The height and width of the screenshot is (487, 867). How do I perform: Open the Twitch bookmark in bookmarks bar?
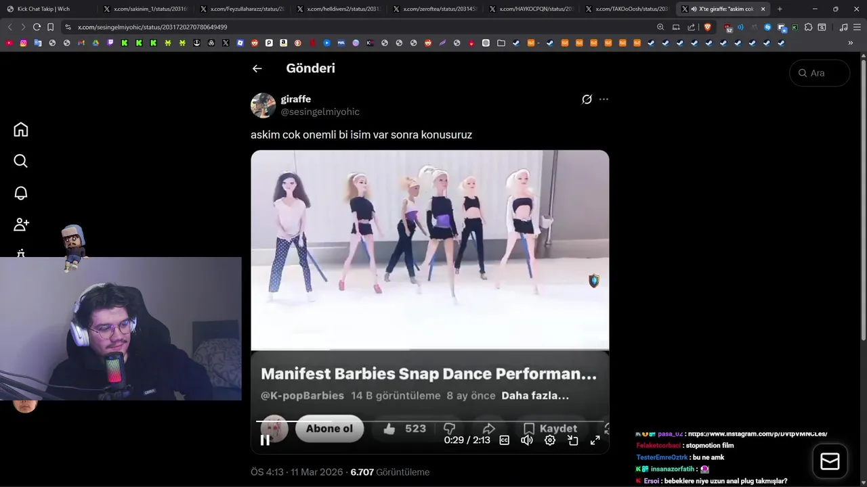[x=110, y=43]
